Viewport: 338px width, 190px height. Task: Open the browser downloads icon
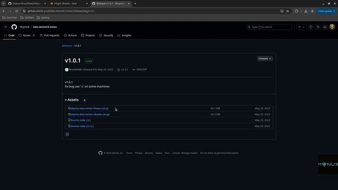(306, 11)
